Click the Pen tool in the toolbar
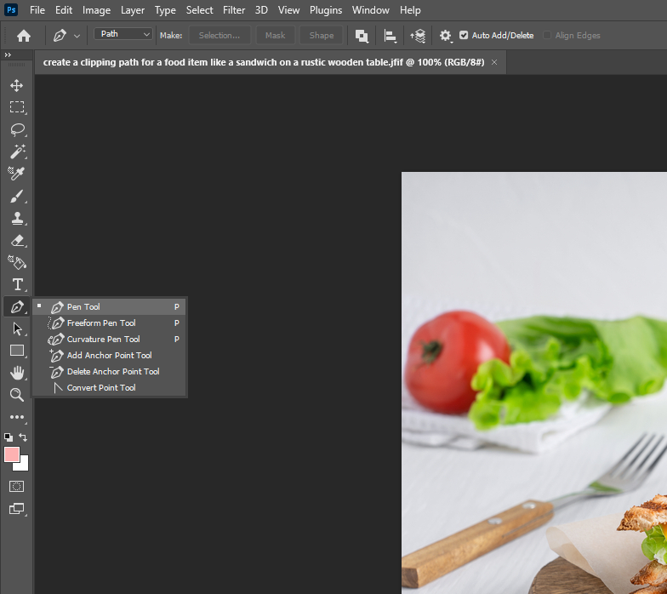Viewport: 667px width, 594px height. (17, 306)
